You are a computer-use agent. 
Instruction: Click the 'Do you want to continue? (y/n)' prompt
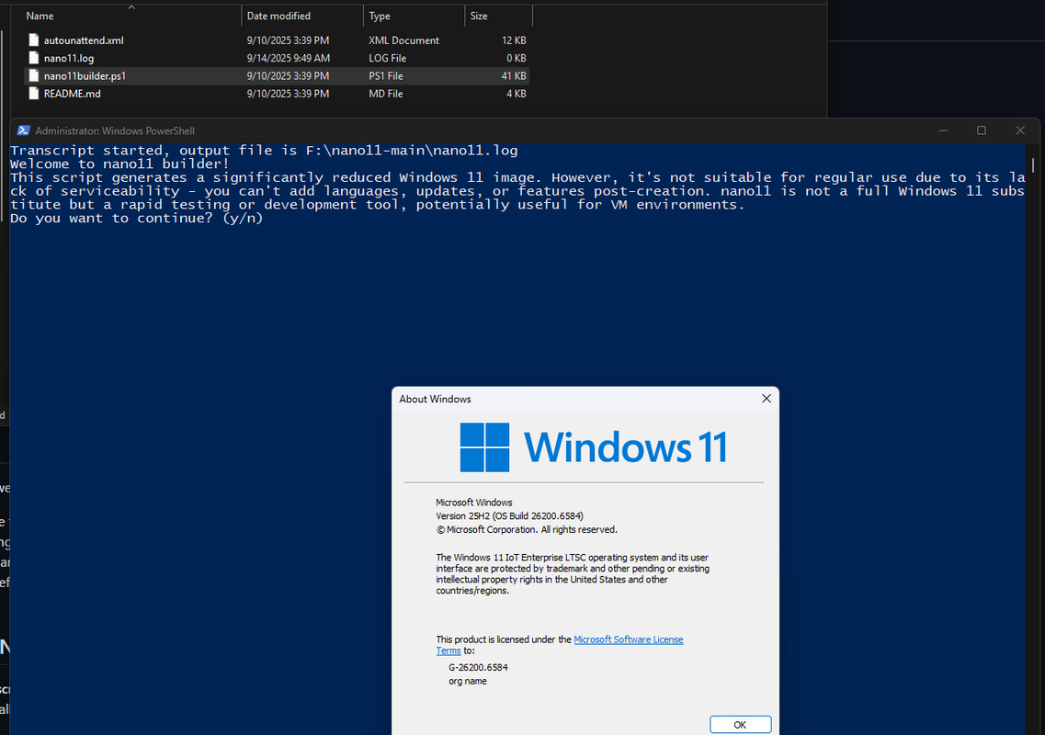(137, 219)
